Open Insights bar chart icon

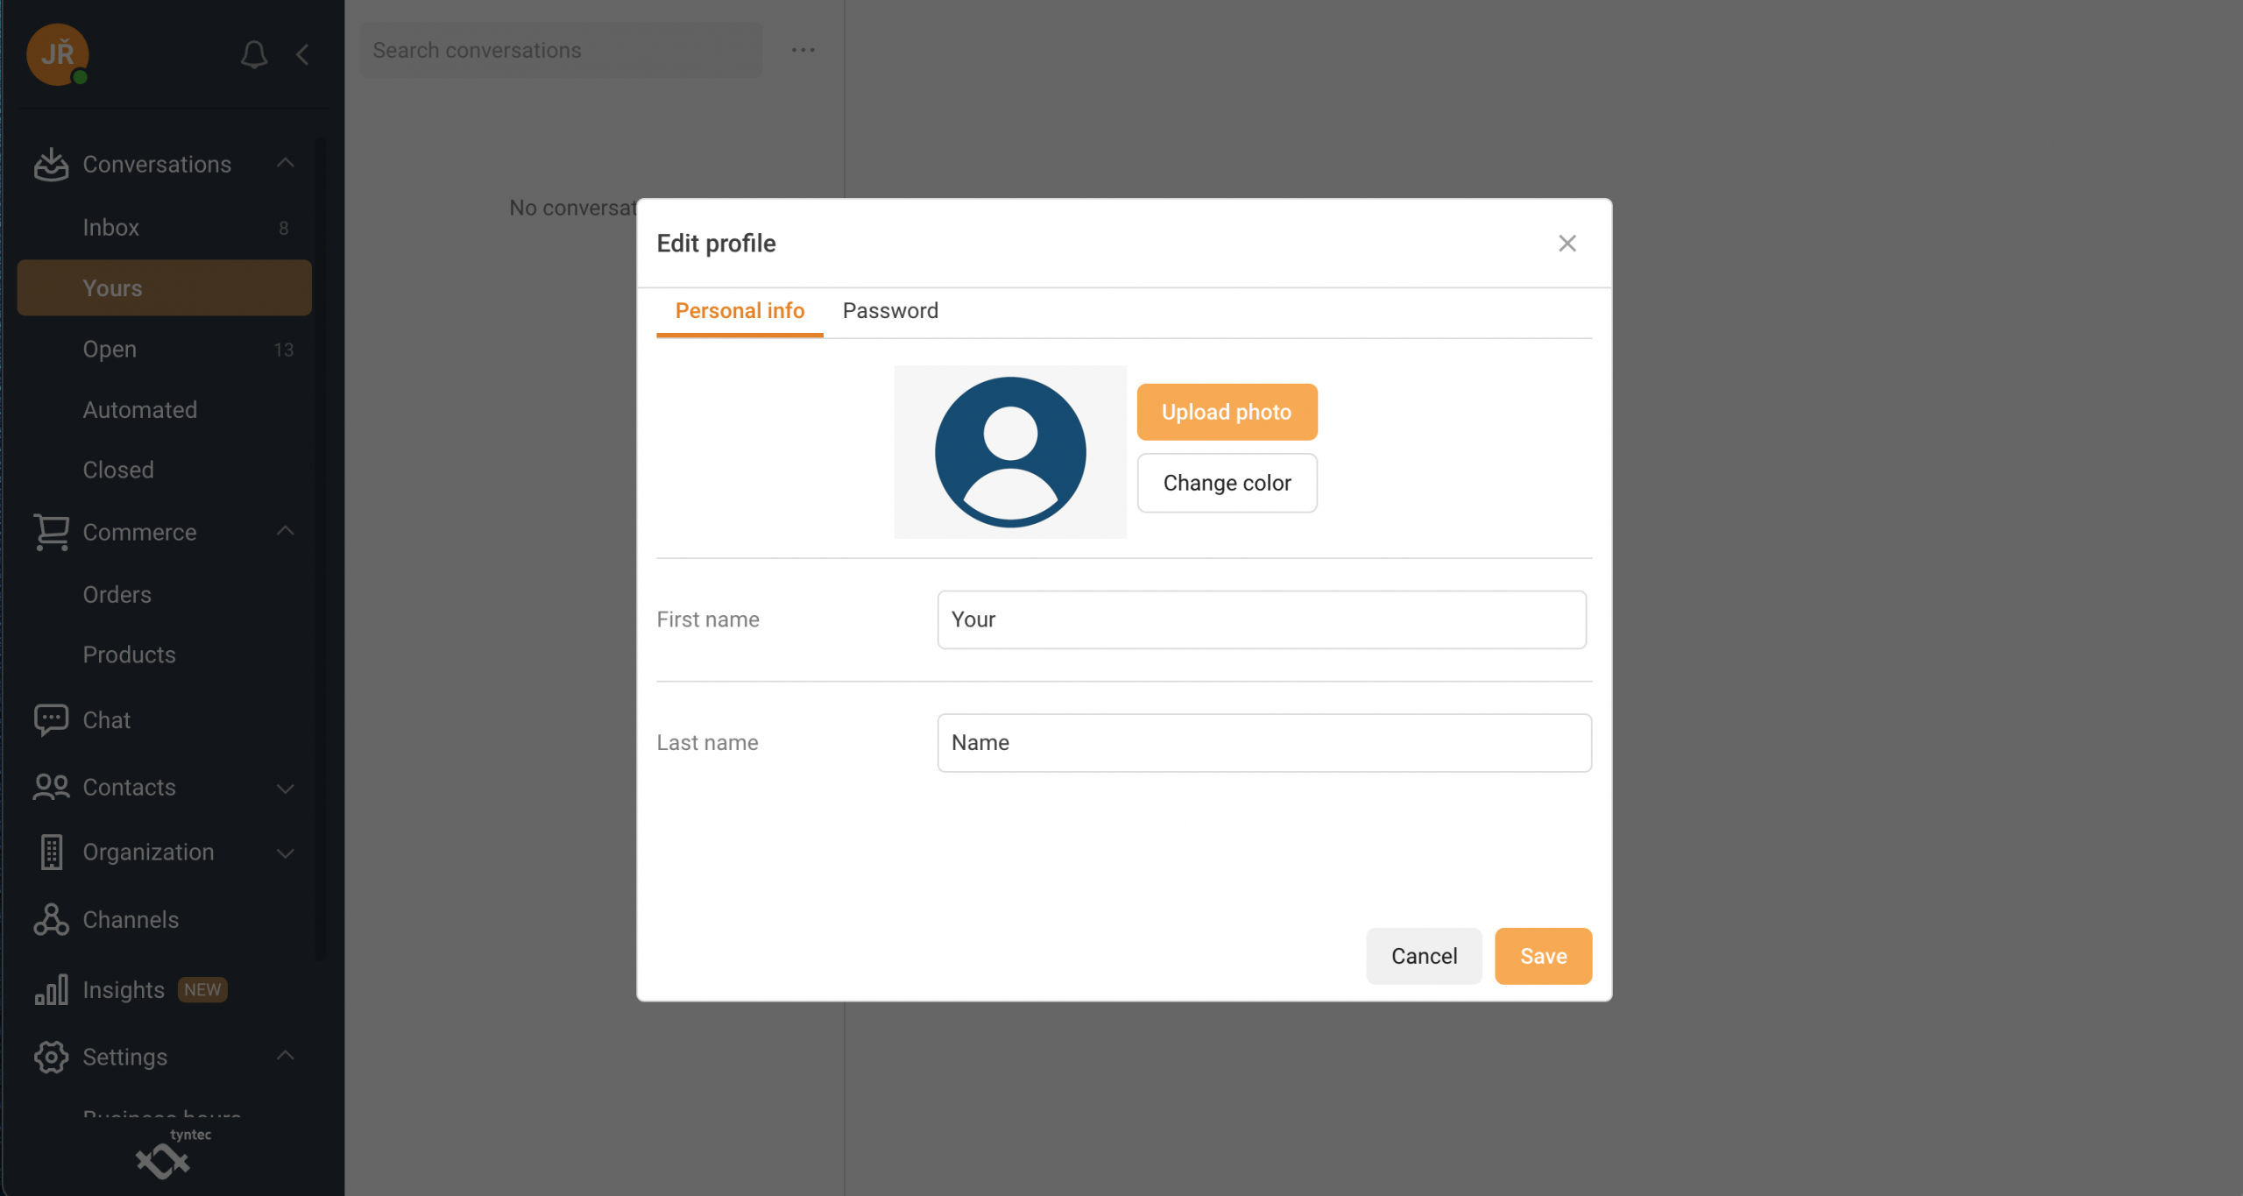pos(51,989)
